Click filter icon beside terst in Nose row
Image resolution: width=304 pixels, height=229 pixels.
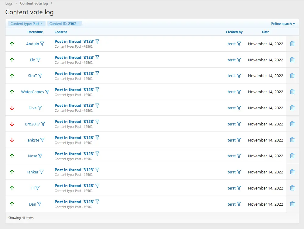239,156
